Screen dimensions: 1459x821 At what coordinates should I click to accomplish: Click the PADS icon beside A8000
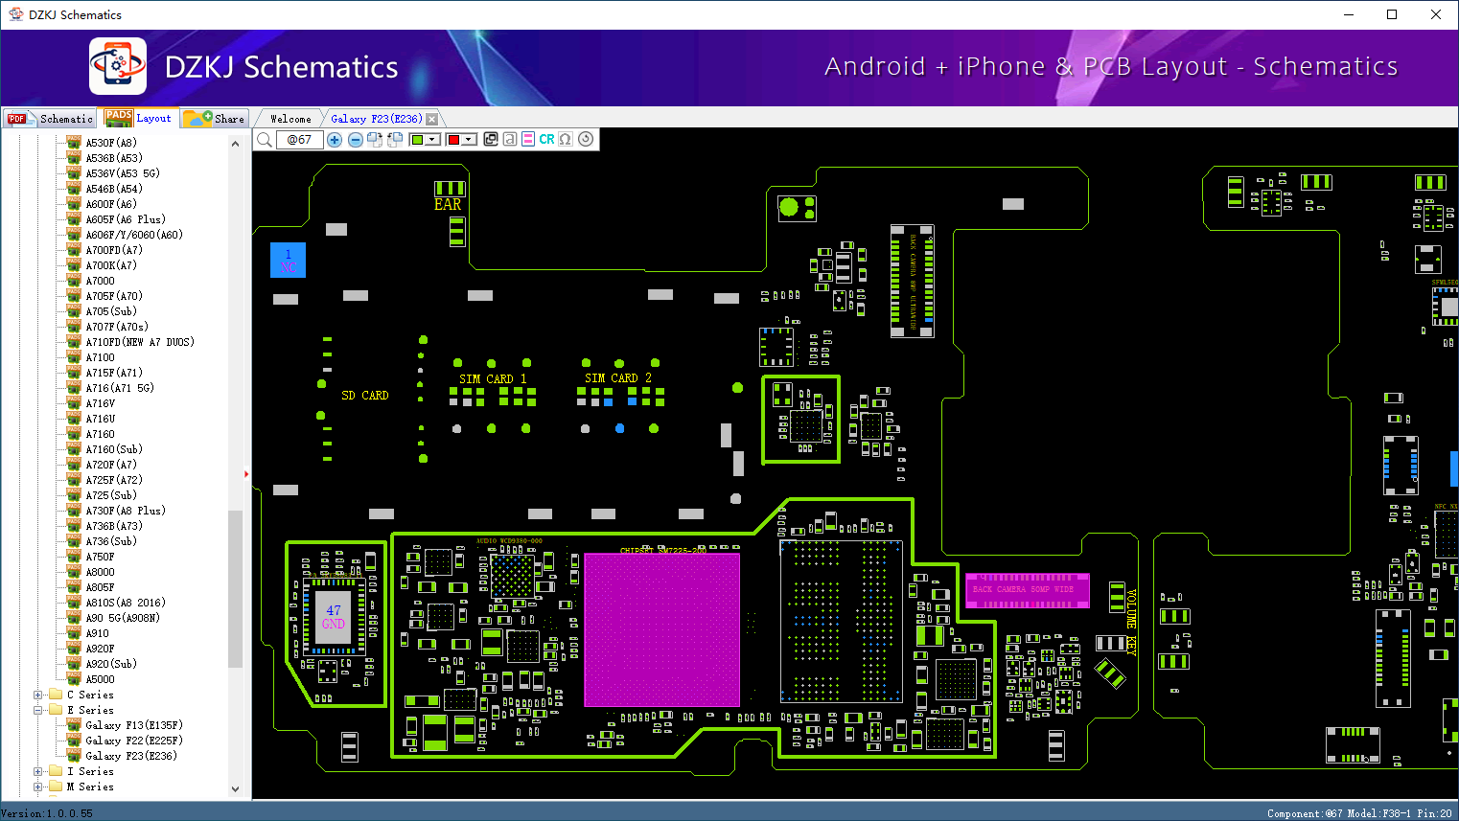[x=74, y=571]
